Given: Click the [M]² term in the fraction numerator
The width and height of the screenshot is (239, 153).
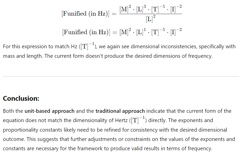Looking at the screenshot, I should 125,9.
